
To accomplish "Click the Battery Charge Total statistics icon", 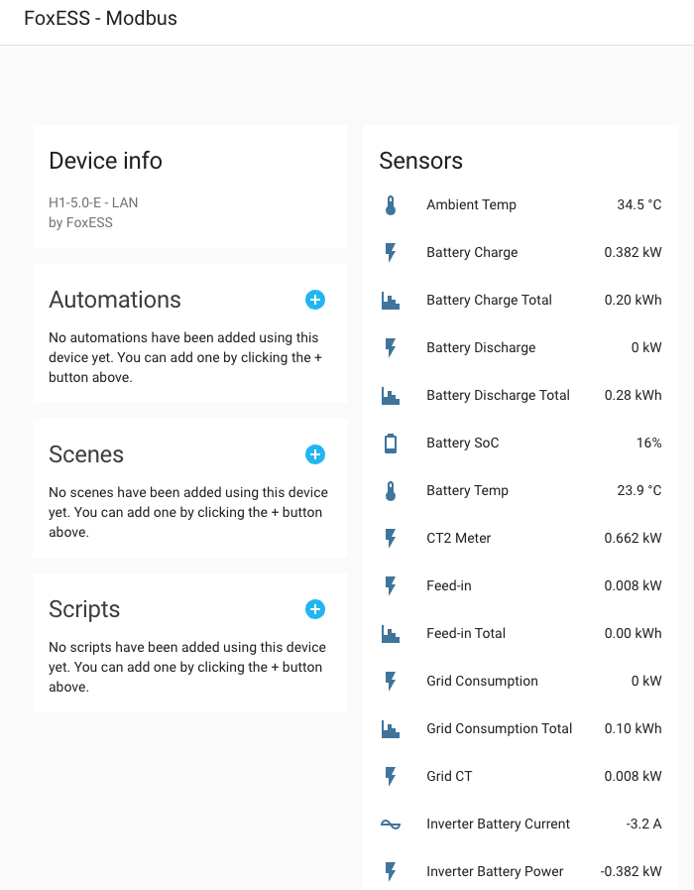I will pos(391,300).
